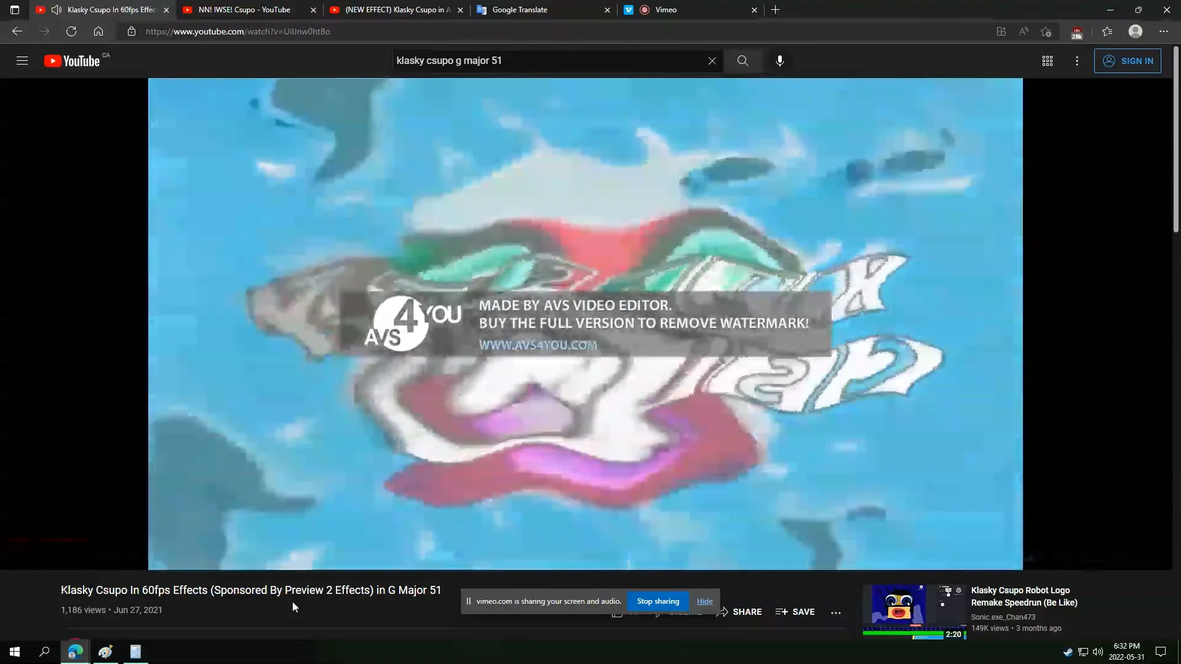Screen dimensions: 1181x664
Task: Open the YouTube hamburger guide menu
Action: [x=22, y=61]
